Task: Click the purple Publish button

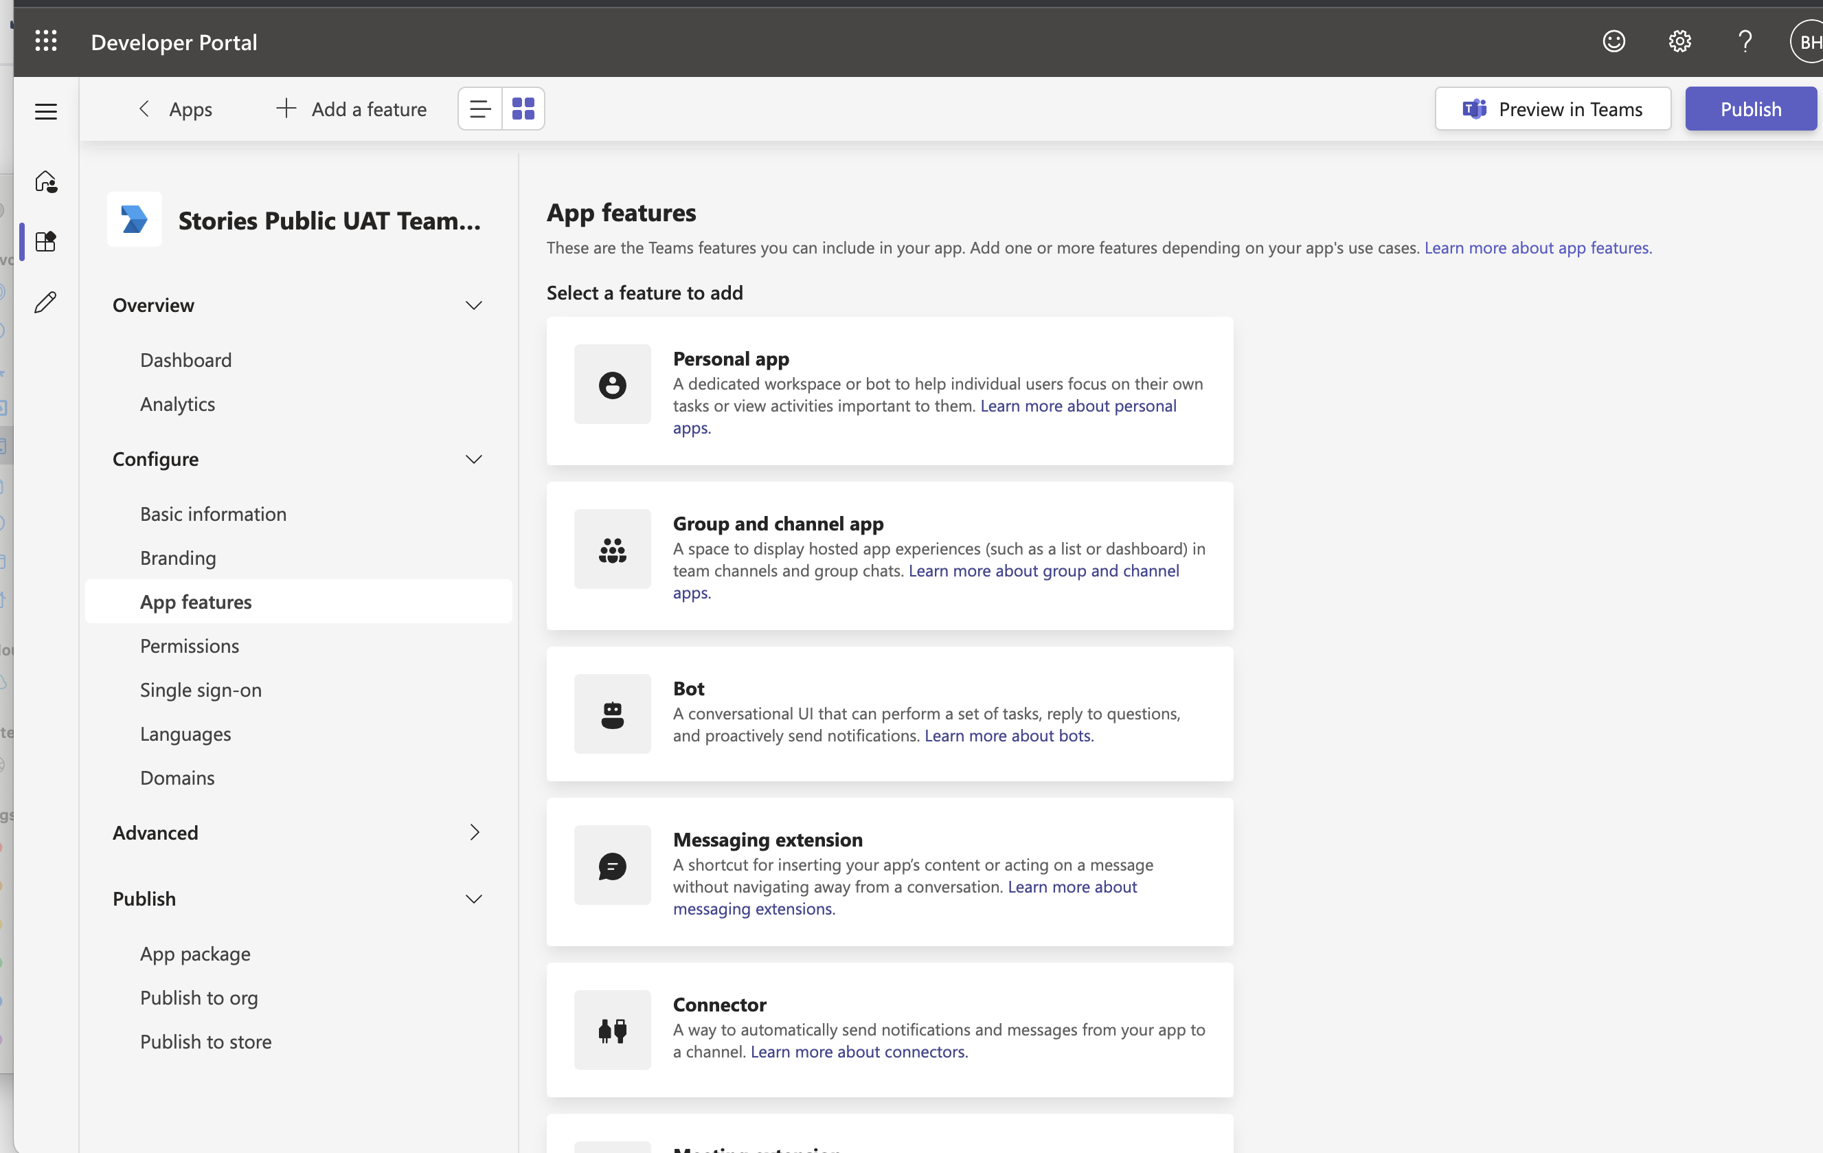Action: tap(1751, 109)
